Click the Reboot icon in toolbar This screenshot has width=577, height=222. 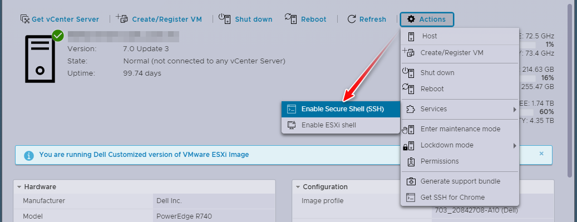[x=290, y=18]
